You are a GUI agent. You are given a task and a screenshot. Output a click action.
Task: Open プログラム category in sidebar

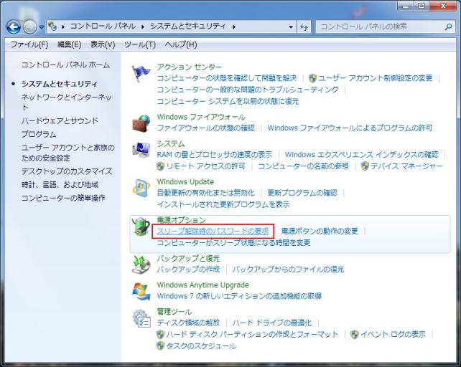click(39, 135)
